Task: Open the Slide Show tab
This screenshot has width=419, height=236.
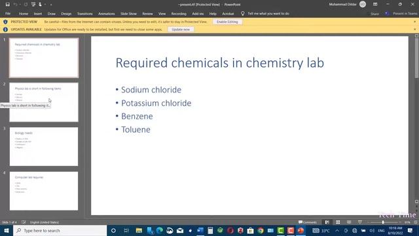Action: pos(128,14)
